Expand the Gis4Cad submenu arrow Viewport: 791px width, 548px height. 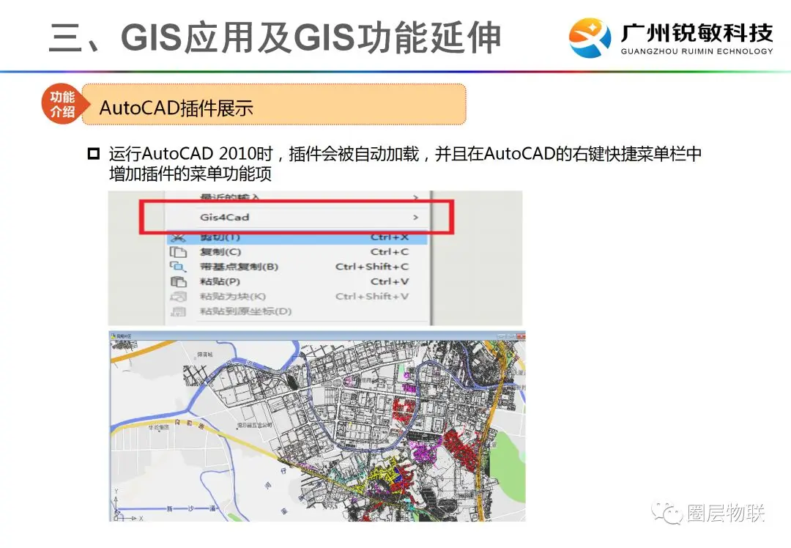416,217
